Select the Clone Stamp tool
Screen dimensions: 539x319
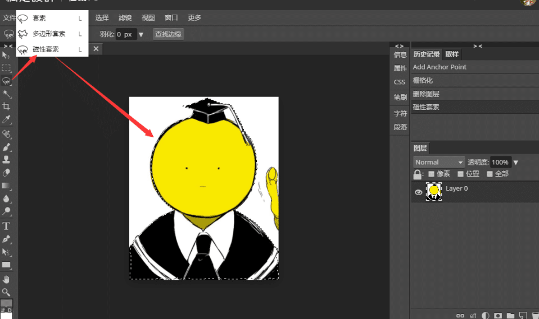6,159
